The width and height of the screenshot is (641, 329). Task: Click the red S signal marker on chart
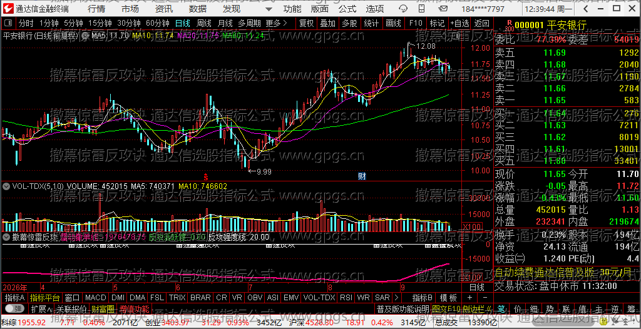[206, 177]
